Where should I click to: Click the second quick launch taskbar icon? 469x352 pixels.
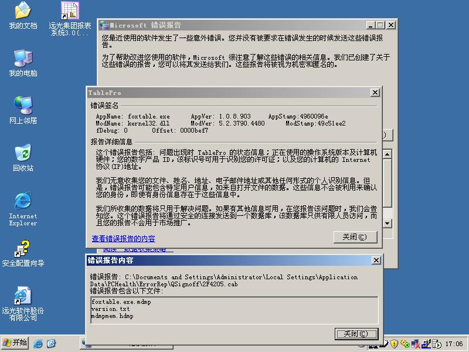pos(51,343)
